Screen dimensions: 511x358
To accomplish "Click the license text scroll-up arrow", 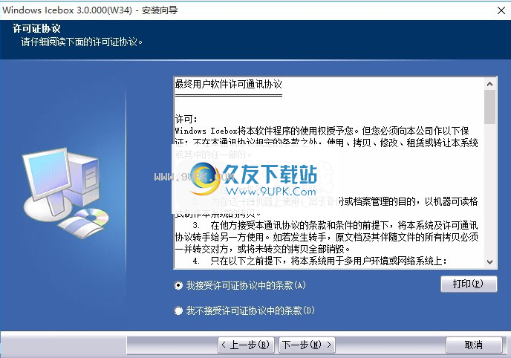I will coord(489,84).
